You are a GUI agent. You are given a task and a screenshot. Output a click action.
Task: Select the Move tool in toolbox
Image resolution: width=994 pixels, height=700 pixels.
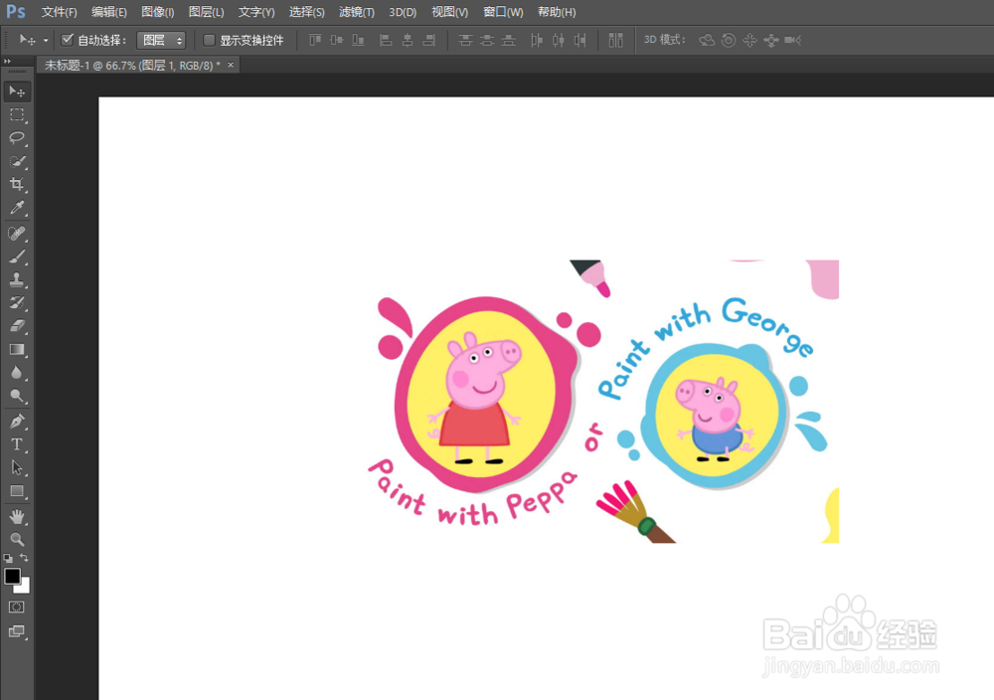17,91
